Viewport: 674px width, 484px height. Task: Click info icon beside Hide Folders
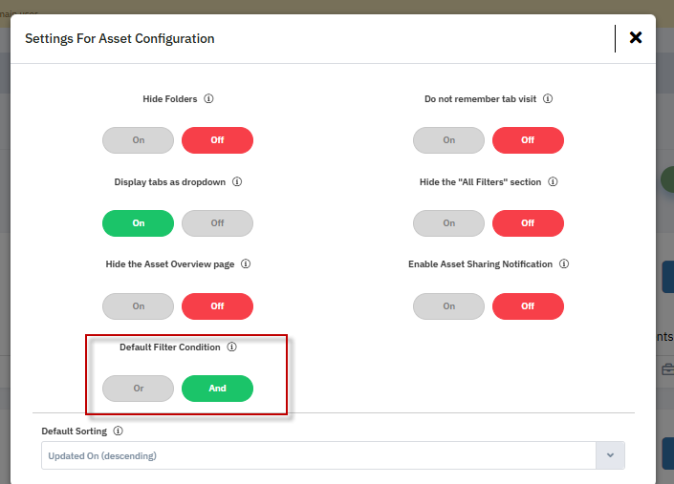coord(208,98)
